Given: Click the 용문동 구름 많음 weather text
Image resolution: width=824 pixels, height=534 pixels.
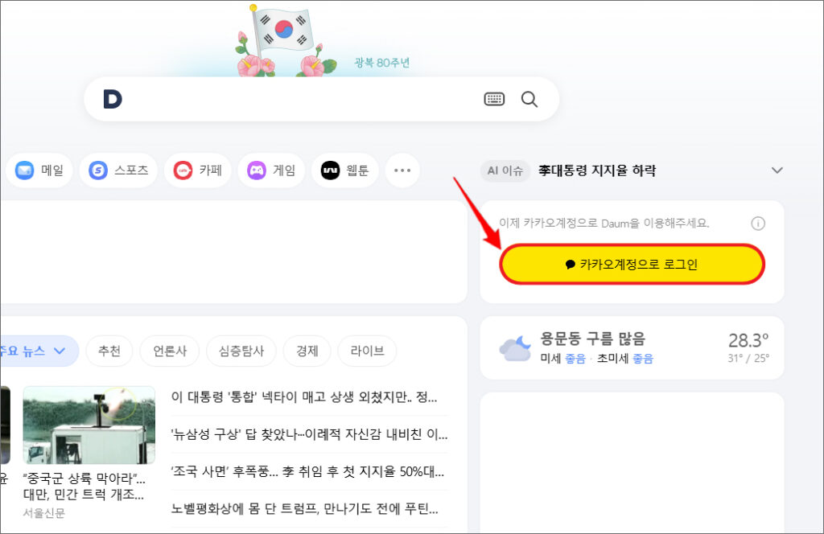Looking at the screenshot, I should pos(593,339).
